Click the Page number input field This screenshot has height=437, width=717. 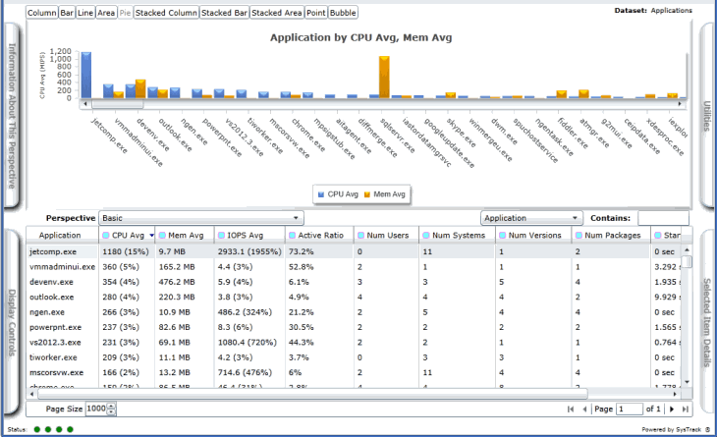point(630,410)
